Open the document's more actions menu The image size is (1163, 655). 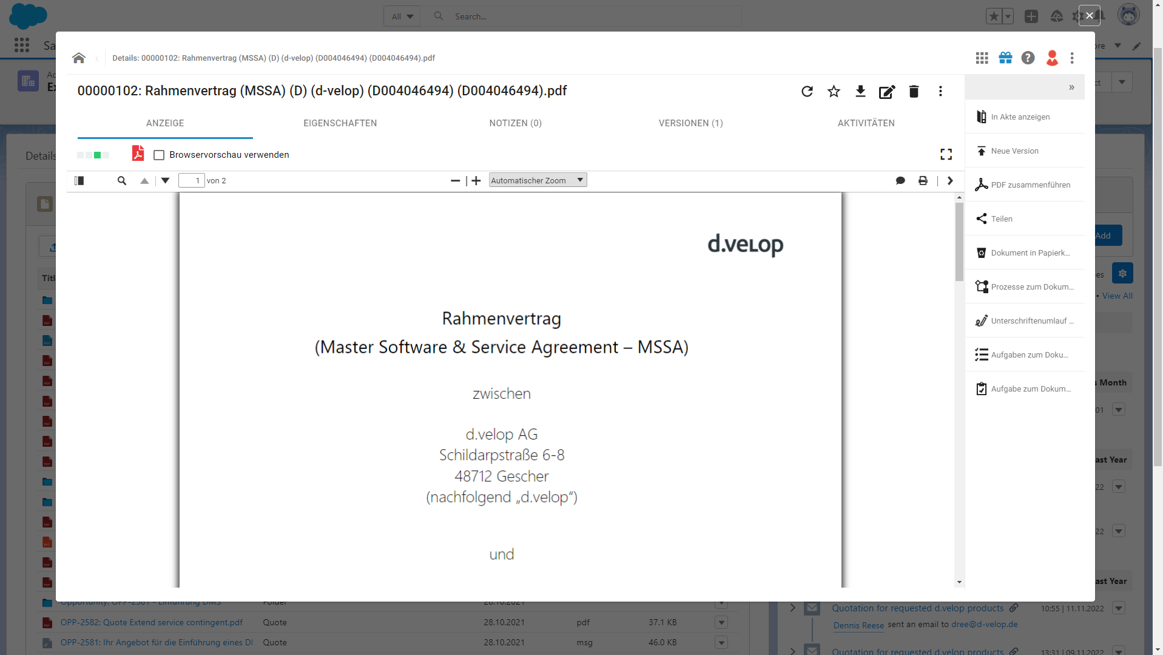click(x=940, y=91)
